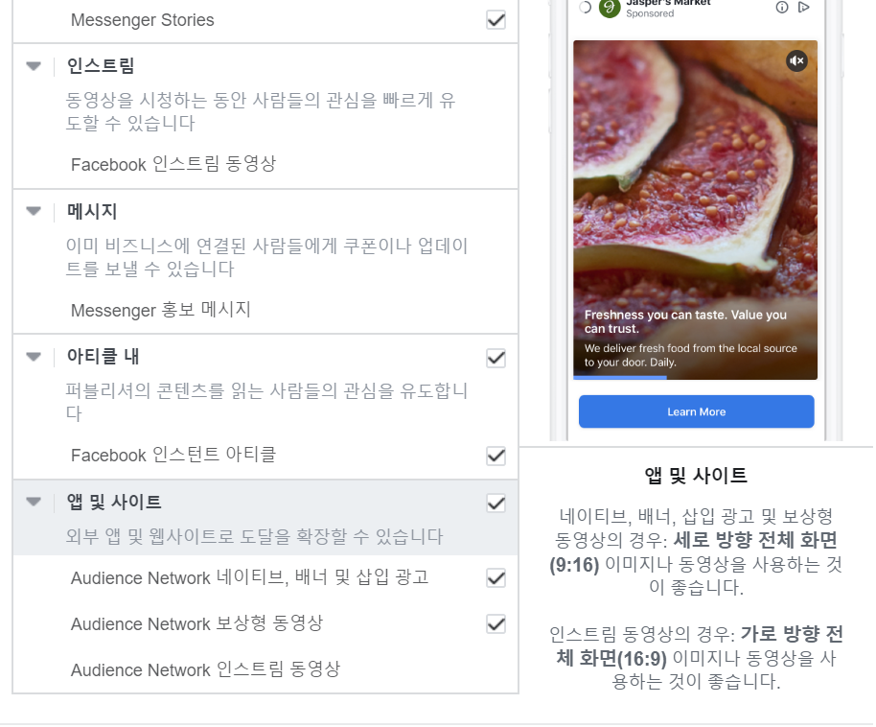Uncheck Audience Network 보상형 동영상
The image size is (876, 727).
tap(496, 623)
